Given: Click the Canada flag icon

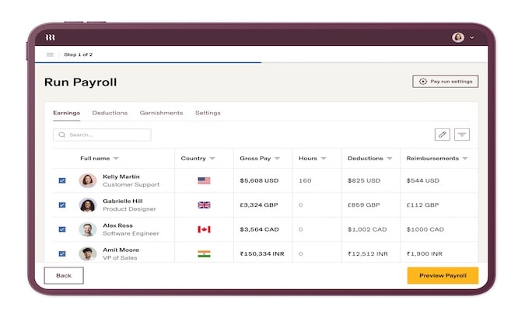Looking at the screenshot, I should (204, 229).
